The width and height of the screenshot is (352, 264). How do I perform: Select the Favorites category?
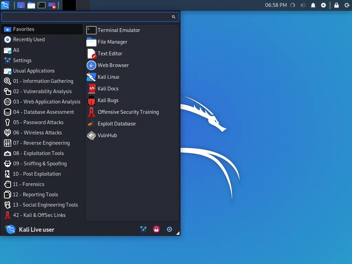[42, 29]
